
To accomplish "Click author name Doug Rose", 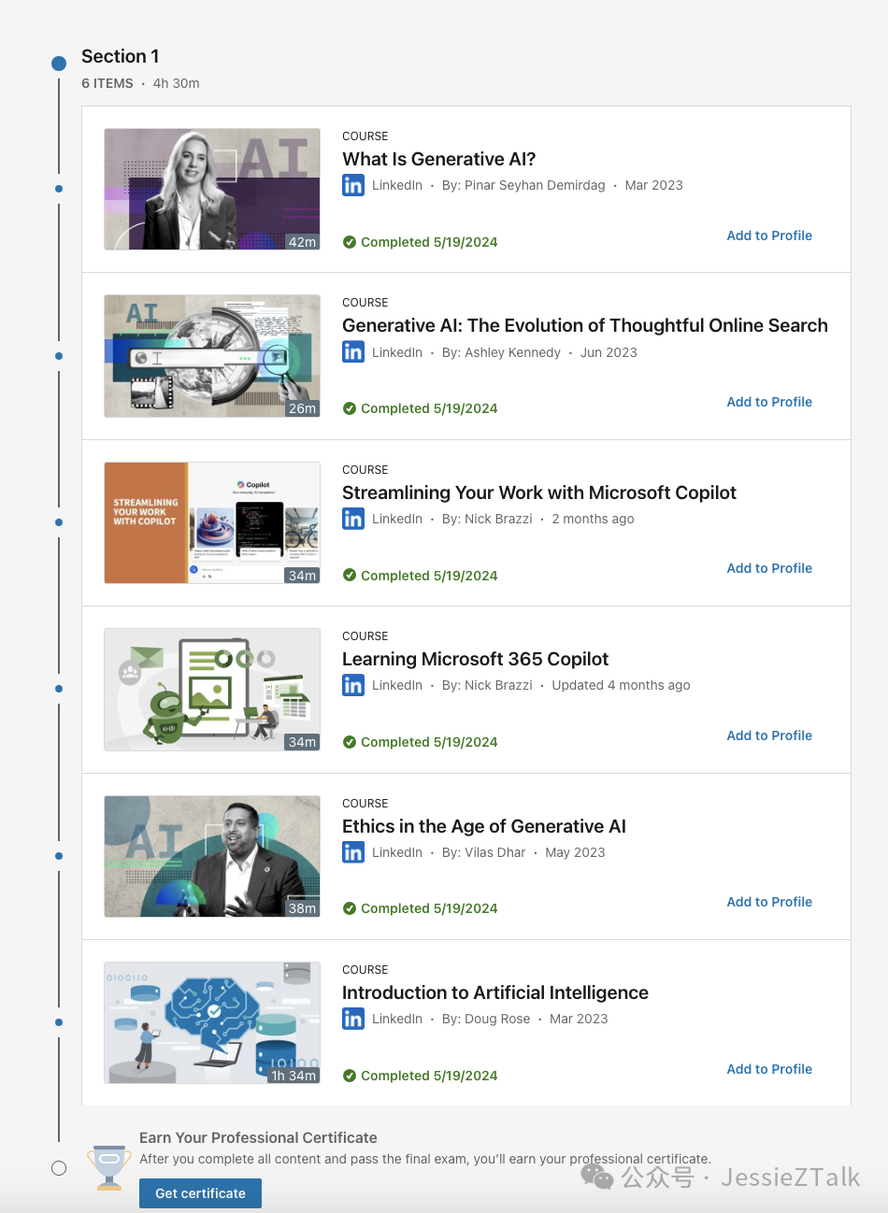I will point(497,1019).
